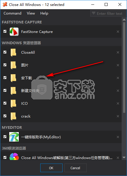This screenshot has height=176, width=127.
Task: Click the 360 browser colorful icon
Action: pyautogui.click(x=14, y=157)
